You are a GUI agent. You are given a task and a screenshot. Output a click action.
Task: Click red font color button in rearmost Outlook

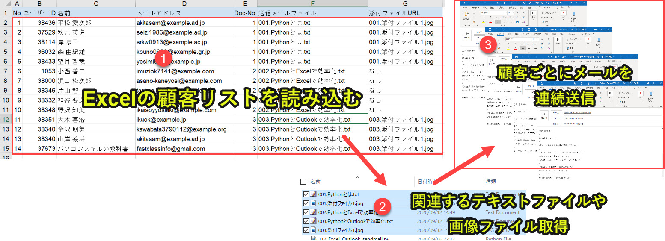pos(491,21)
